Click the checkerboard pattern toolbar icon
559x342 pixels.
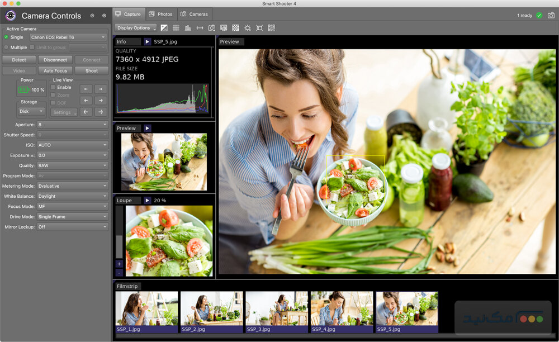[236, 28]
